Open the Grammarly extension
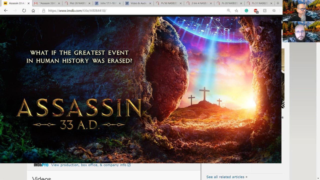The height and width of the screenshot is (180, 320). tap(246, 10)
